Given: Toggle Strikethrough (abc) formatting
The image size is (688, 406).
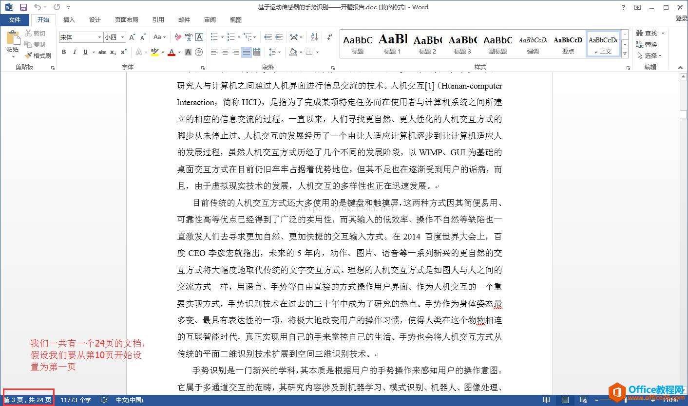Looking at the screenshot, I should pos(102,52).
